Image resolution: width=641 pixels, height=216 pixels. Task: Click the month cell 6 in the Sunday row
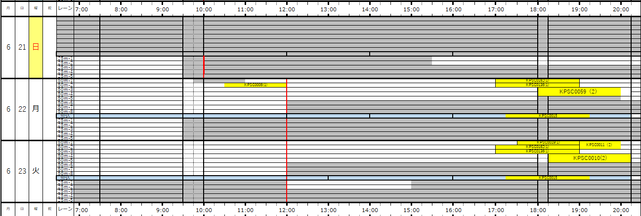pos(8,47)
